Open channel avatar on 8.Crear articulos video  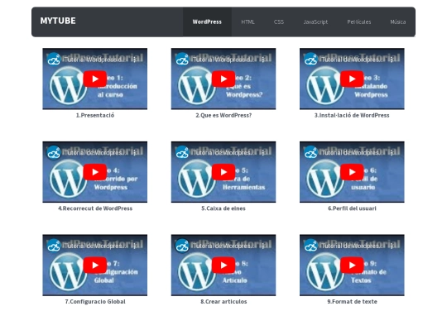182,246
